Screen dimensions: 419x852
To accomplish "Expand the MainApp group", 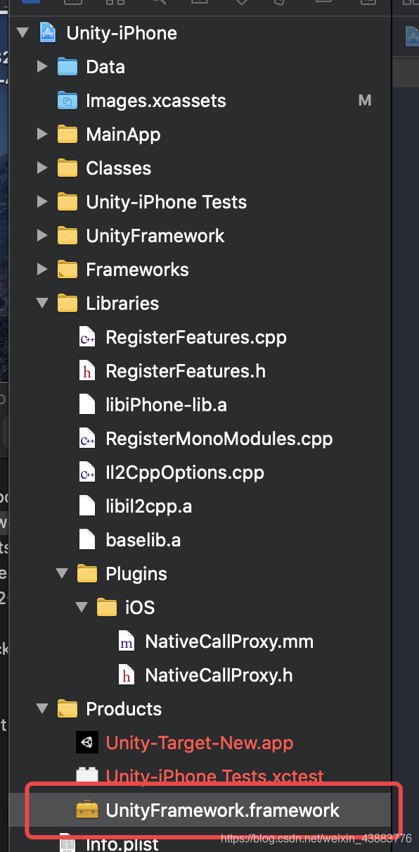I will [x=42, y=134].
